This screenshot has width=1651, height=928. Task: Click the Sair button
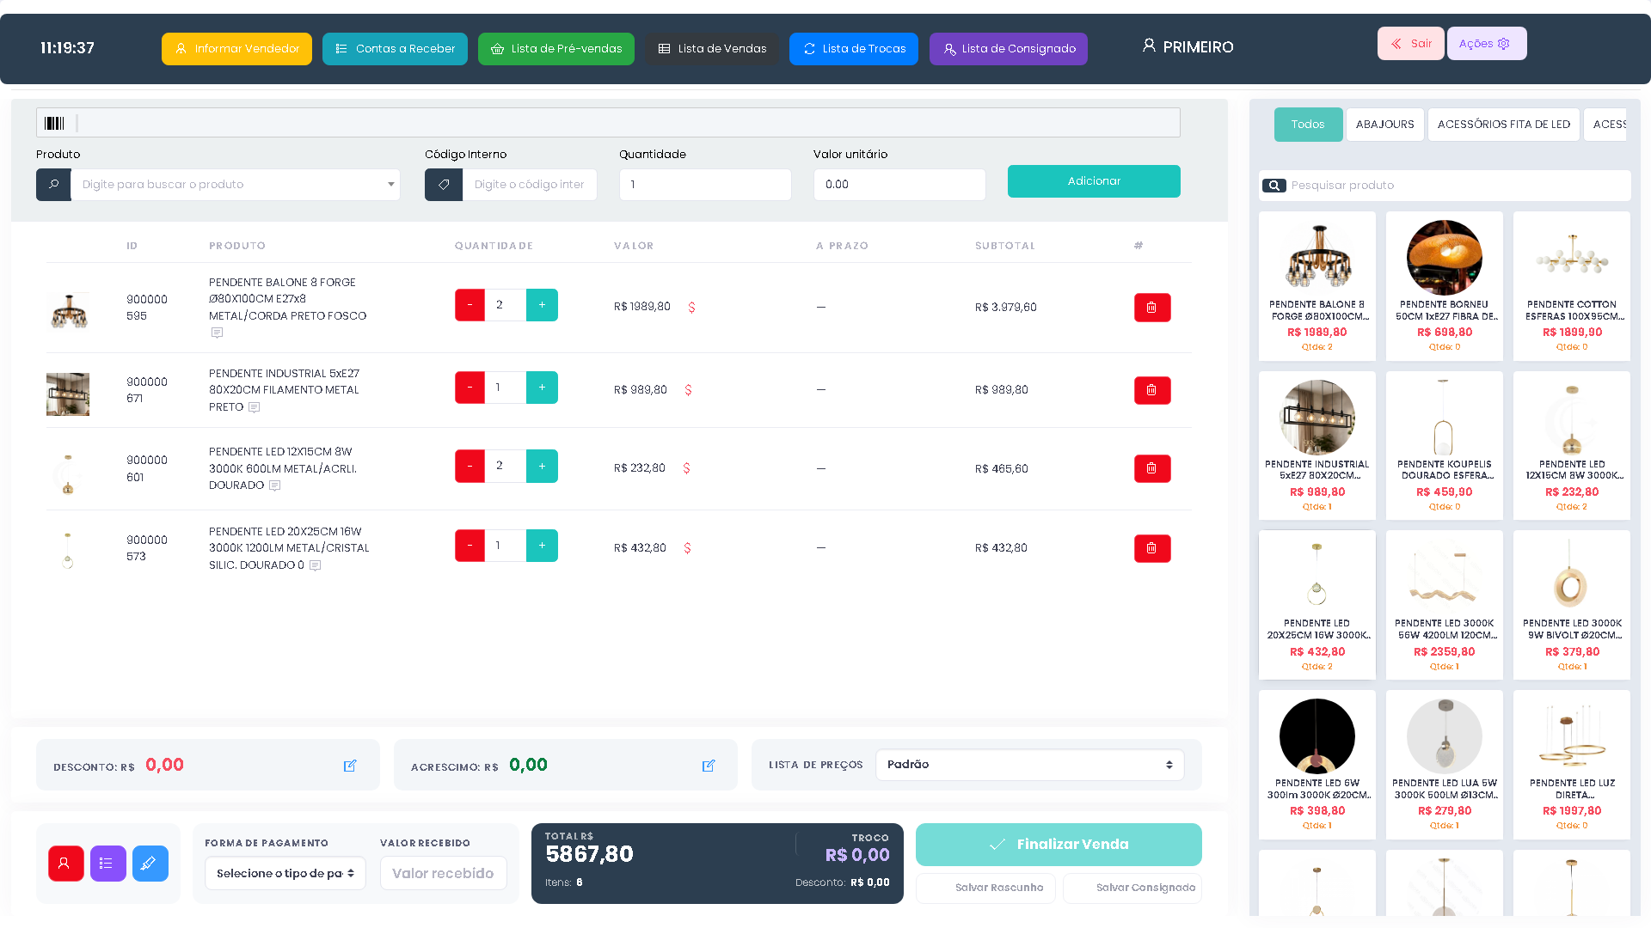coord(1411,44)
